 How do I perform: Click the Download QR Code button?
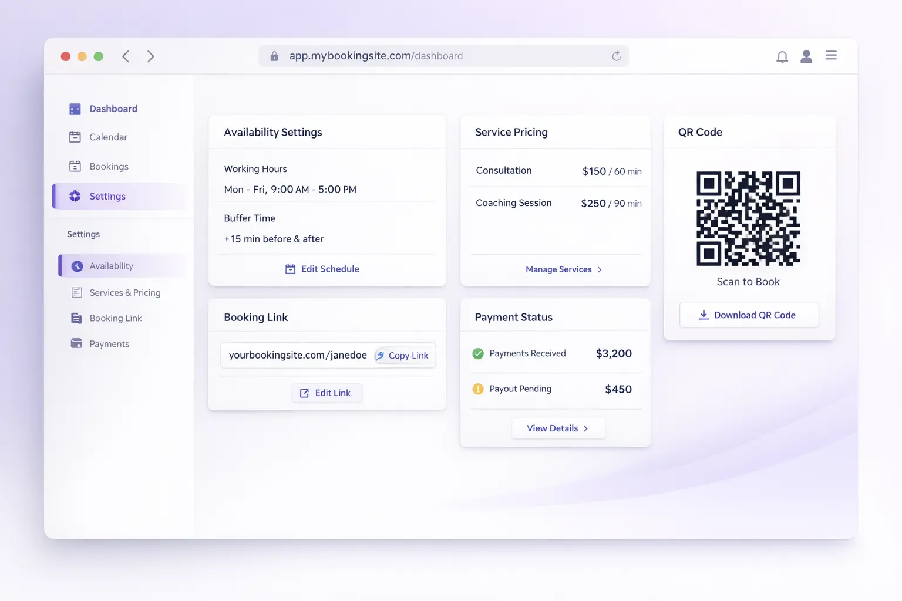tap(749, 315)
